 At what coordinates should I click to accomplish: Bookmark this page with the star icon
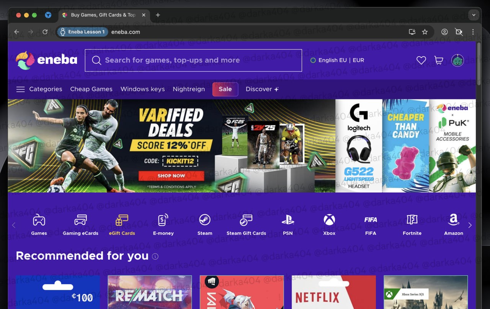(x=425, y=32)
